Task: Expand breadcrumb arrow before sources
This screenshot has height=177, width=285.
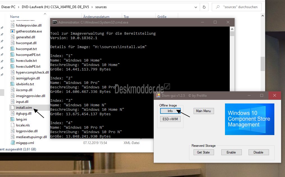Action: [x=92, y=7]
